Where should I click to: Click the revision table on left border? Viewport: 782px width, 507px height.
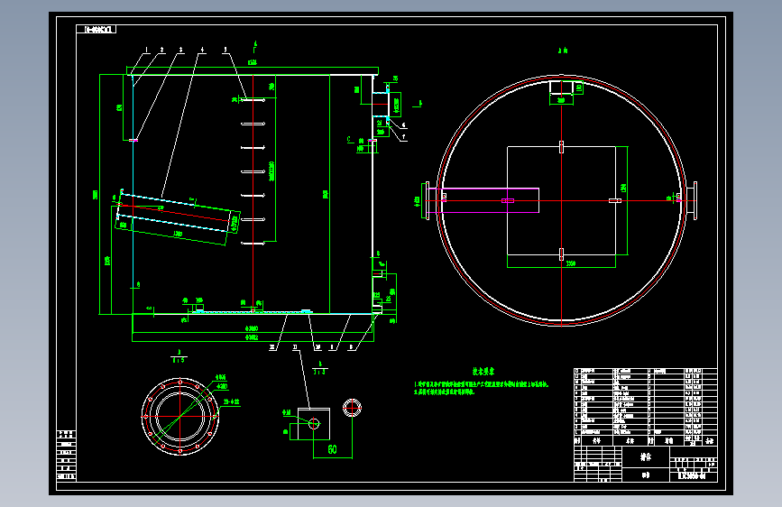pyautogui.click(x=67, y=455)
